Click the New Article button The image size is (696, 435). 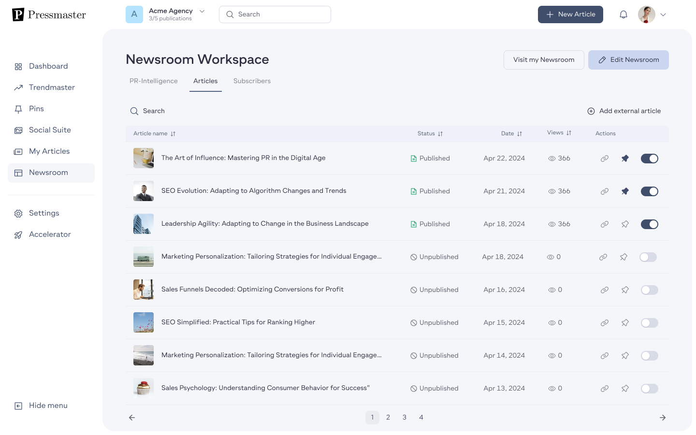[570, 14]
